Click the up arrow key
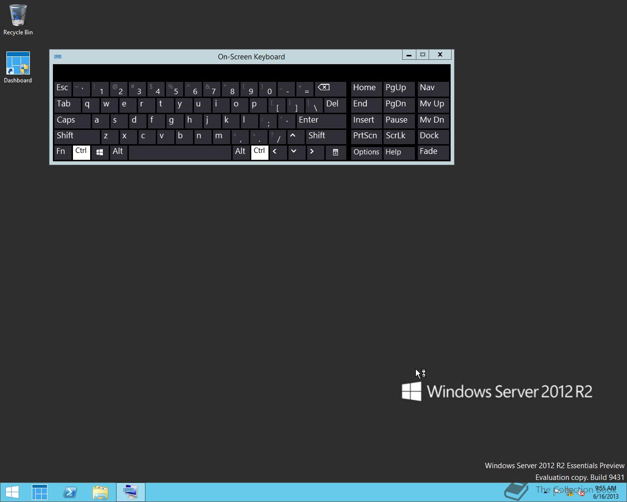Image resolution: width=627 pixels, height=502 pixels. point(295,136)
